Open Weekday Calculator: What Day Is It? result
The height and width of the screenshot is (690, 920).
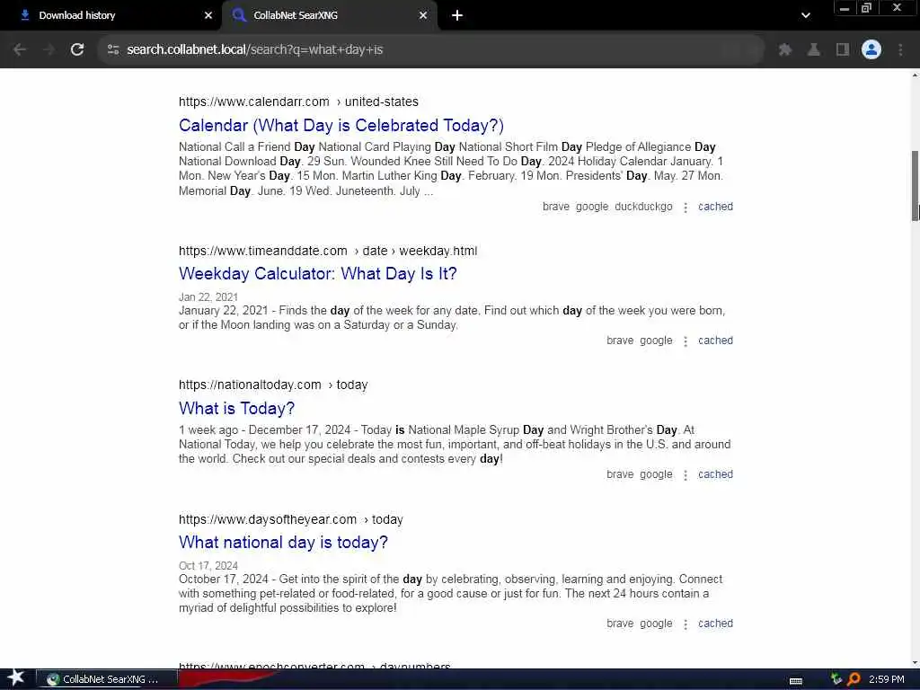pos(317,274)
